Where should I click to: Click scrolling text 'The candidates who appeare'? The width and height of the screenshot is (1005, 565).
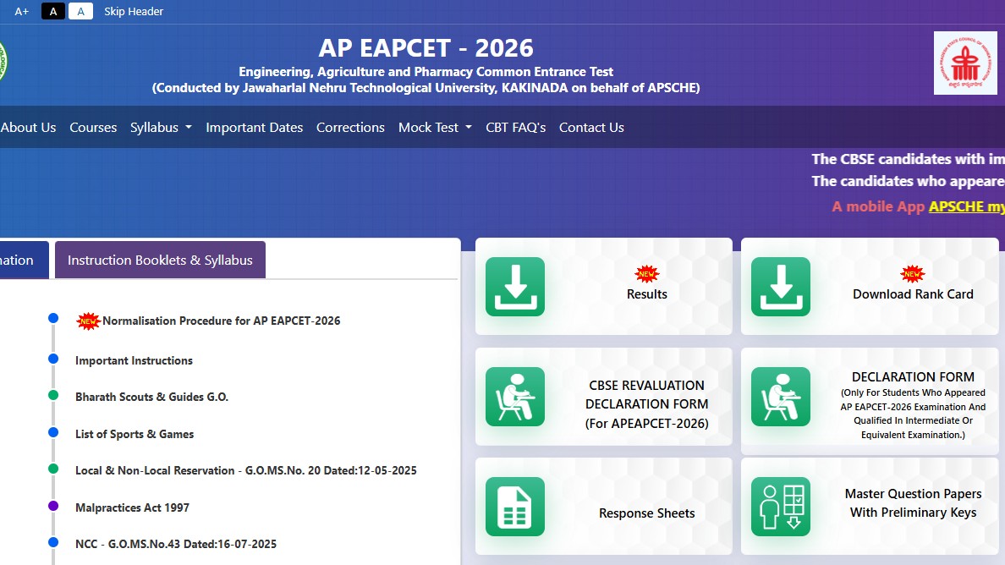click(x=909, y=181)
